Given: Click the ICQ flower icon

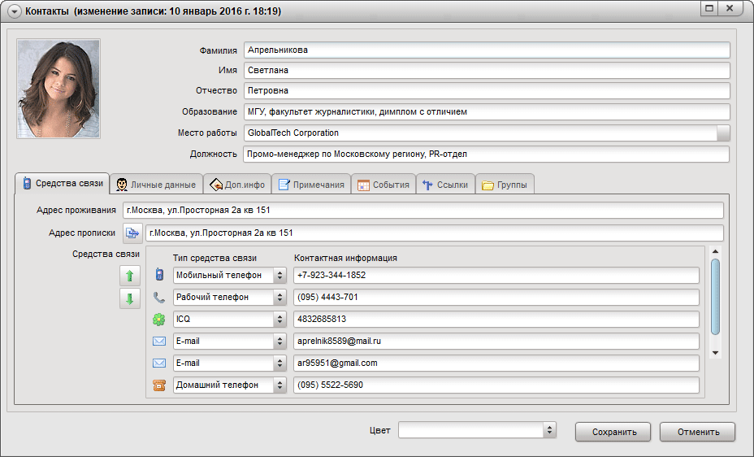Looking at the screenshot, I should point(159,320).
